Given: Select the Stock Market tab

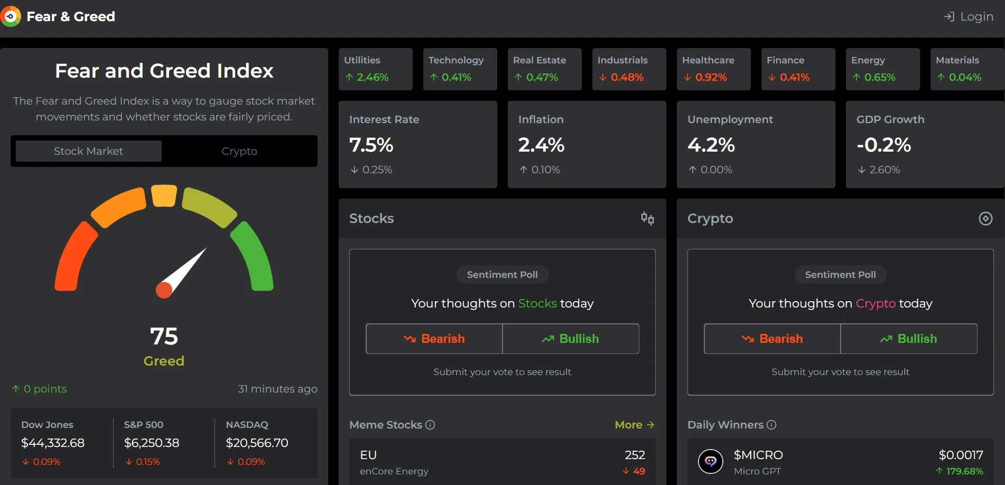Looking at the screenshot, I should 88,151.
